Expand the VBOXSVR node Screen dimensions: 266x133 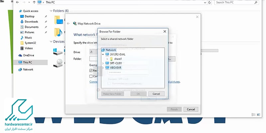pos(103,68)
